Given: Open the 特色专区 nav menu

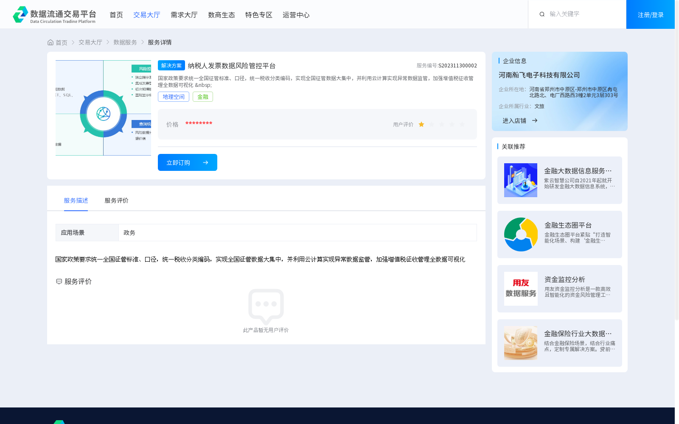Looking at the screenshot, I should [x=259, y=15].
